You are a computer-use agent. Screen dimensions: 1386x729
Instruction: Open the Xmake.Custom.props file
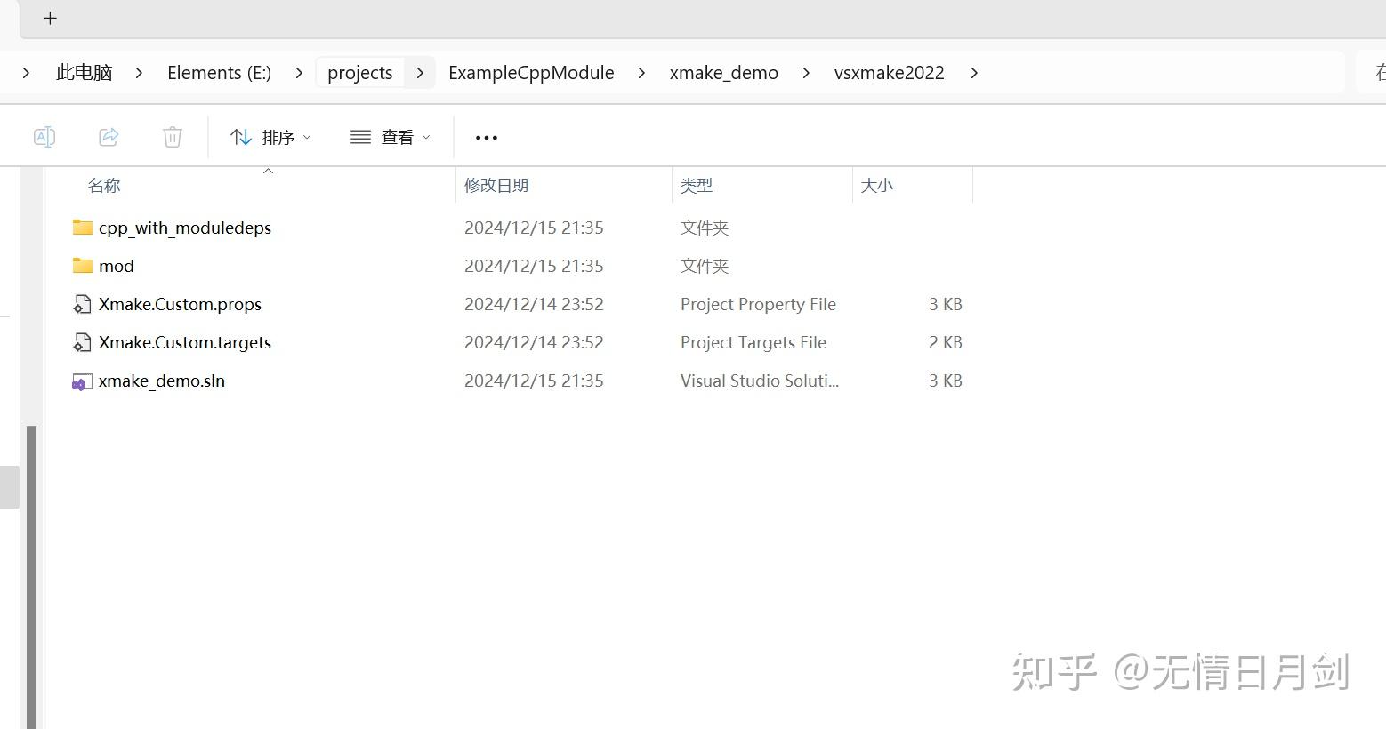coord(181,304)
